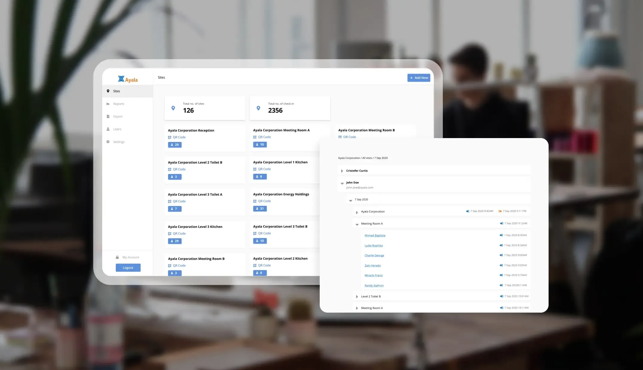This screenshot has height=370, width=643.
Task: Open QR Code icon for Level 3 Toilet A
Action: pyautogui.click(x=170, y=201)
